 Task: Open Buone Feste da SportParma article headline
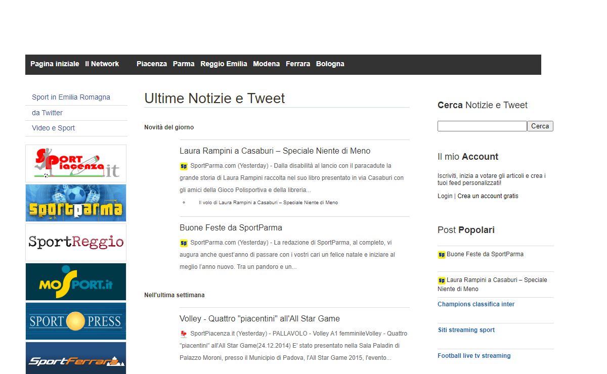pyautogui.click(x=231, y=228)
